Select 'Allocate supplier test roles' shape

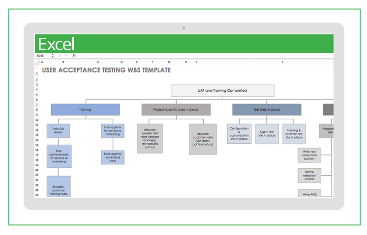[150, 138]
